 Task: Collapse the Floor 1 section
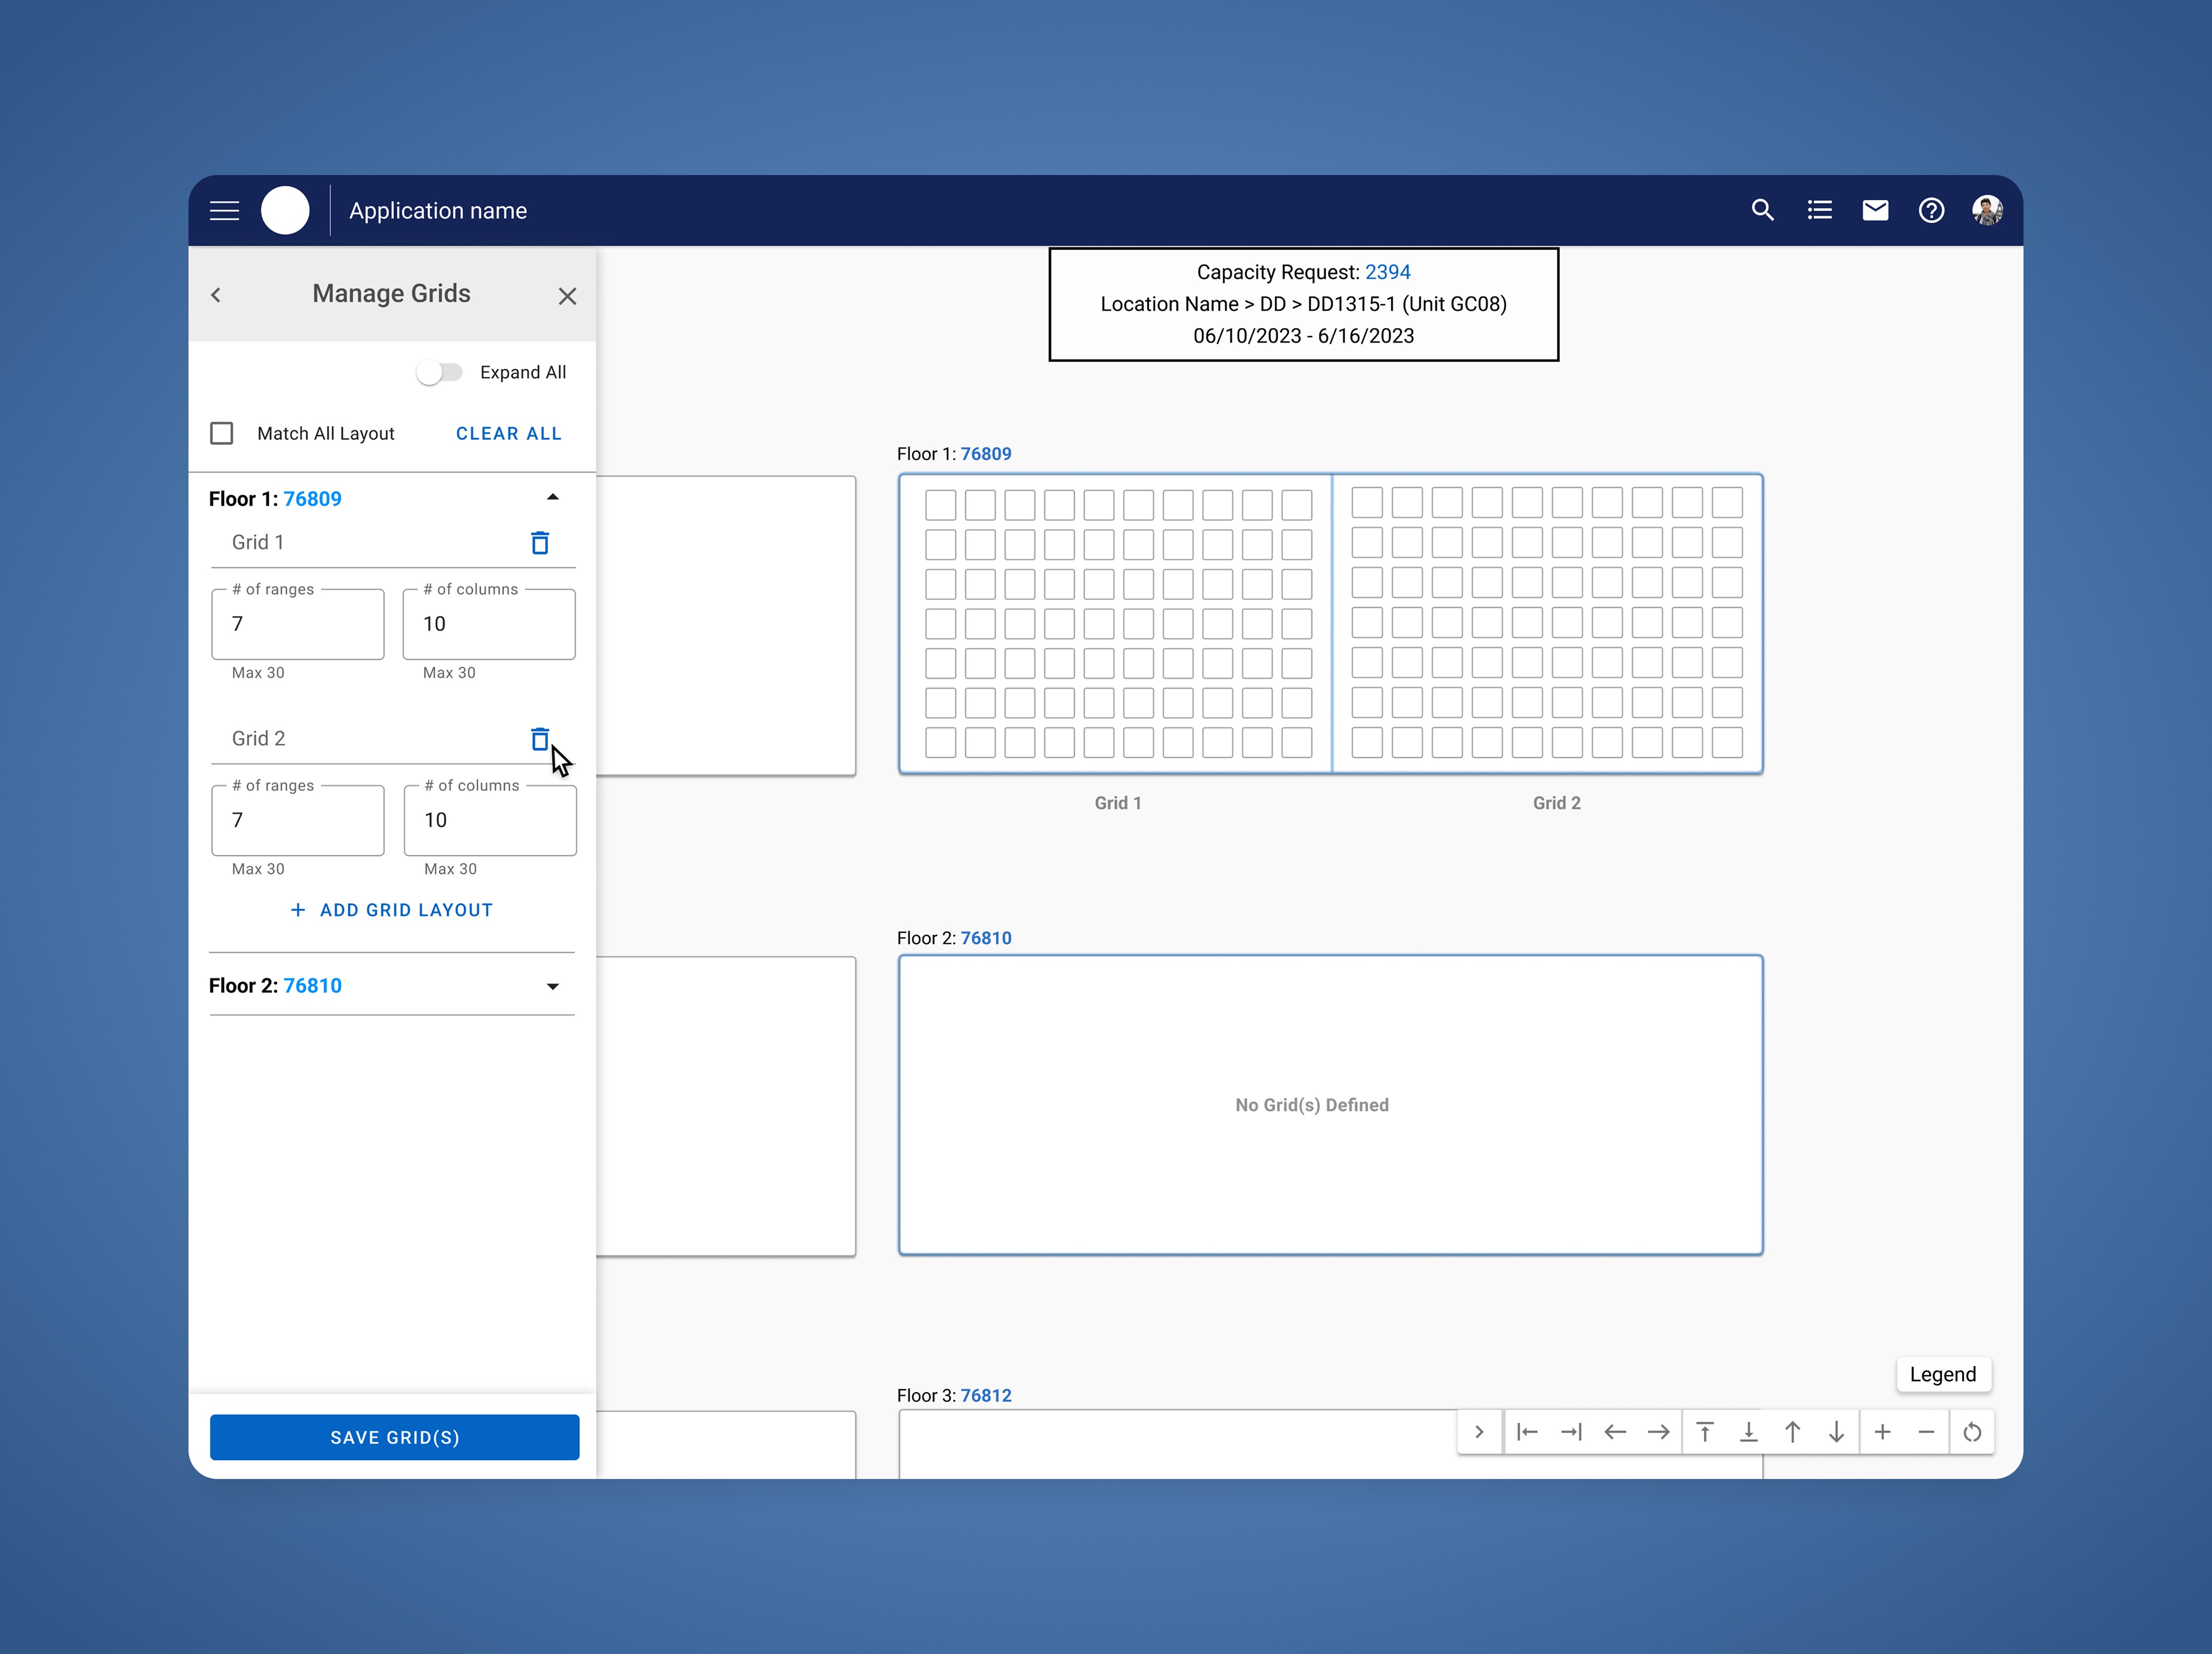(x=552, y=498)
